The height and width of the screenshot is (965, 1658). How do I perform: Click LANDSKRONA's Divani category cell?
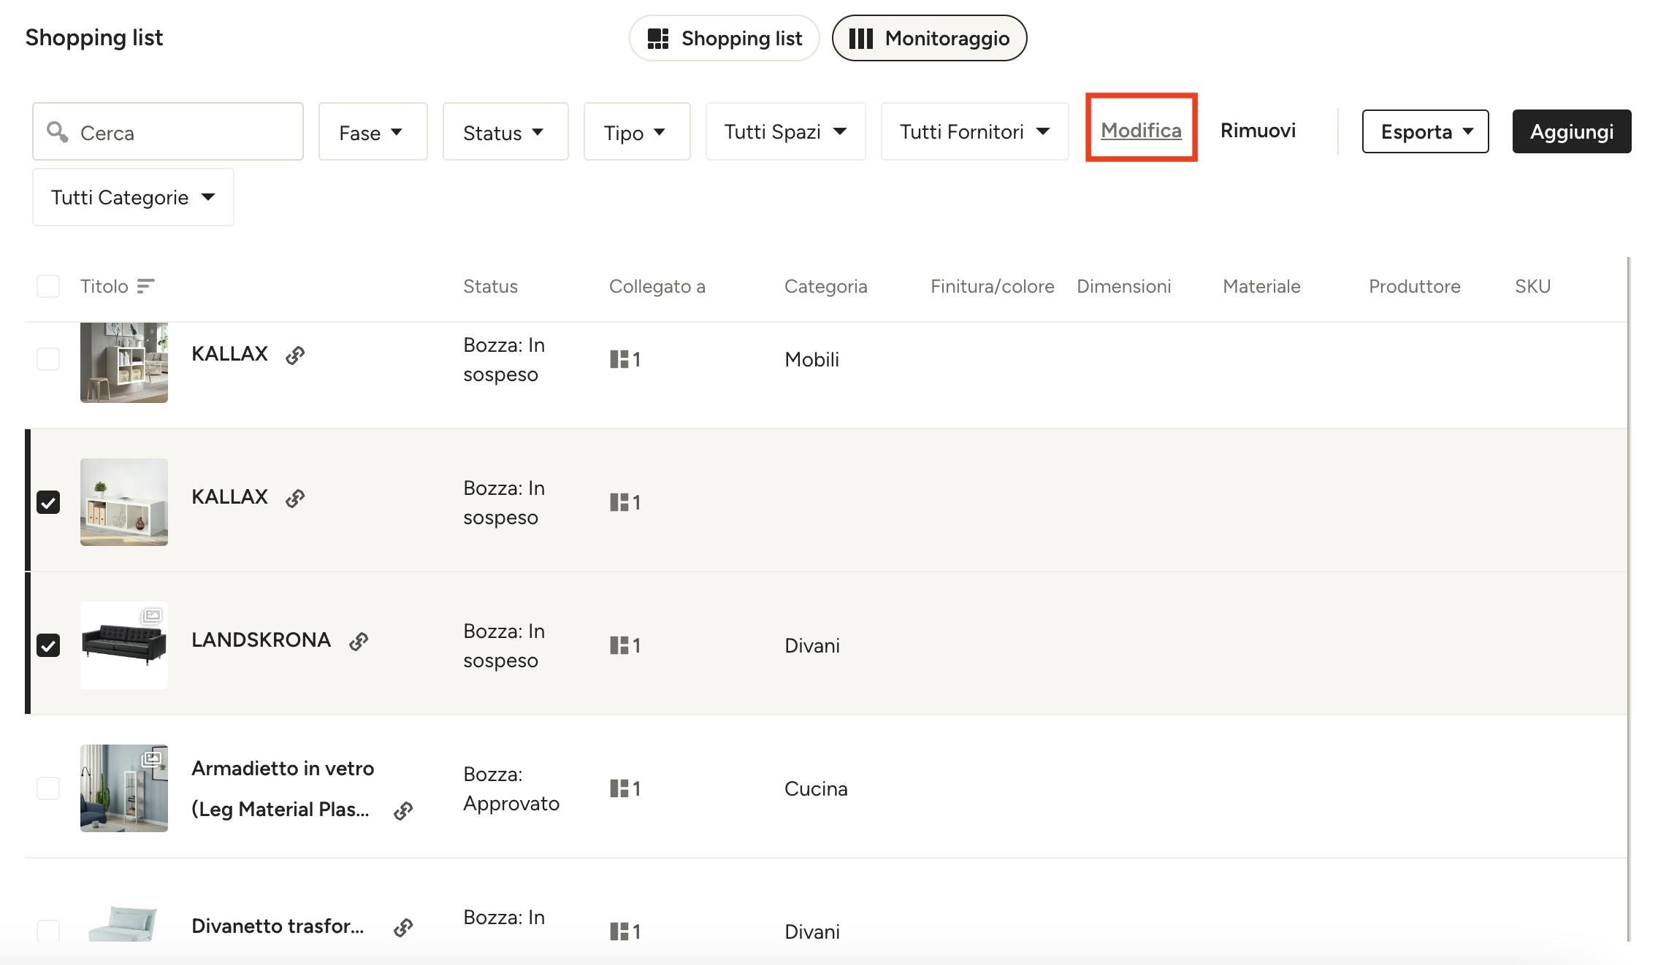812,645
